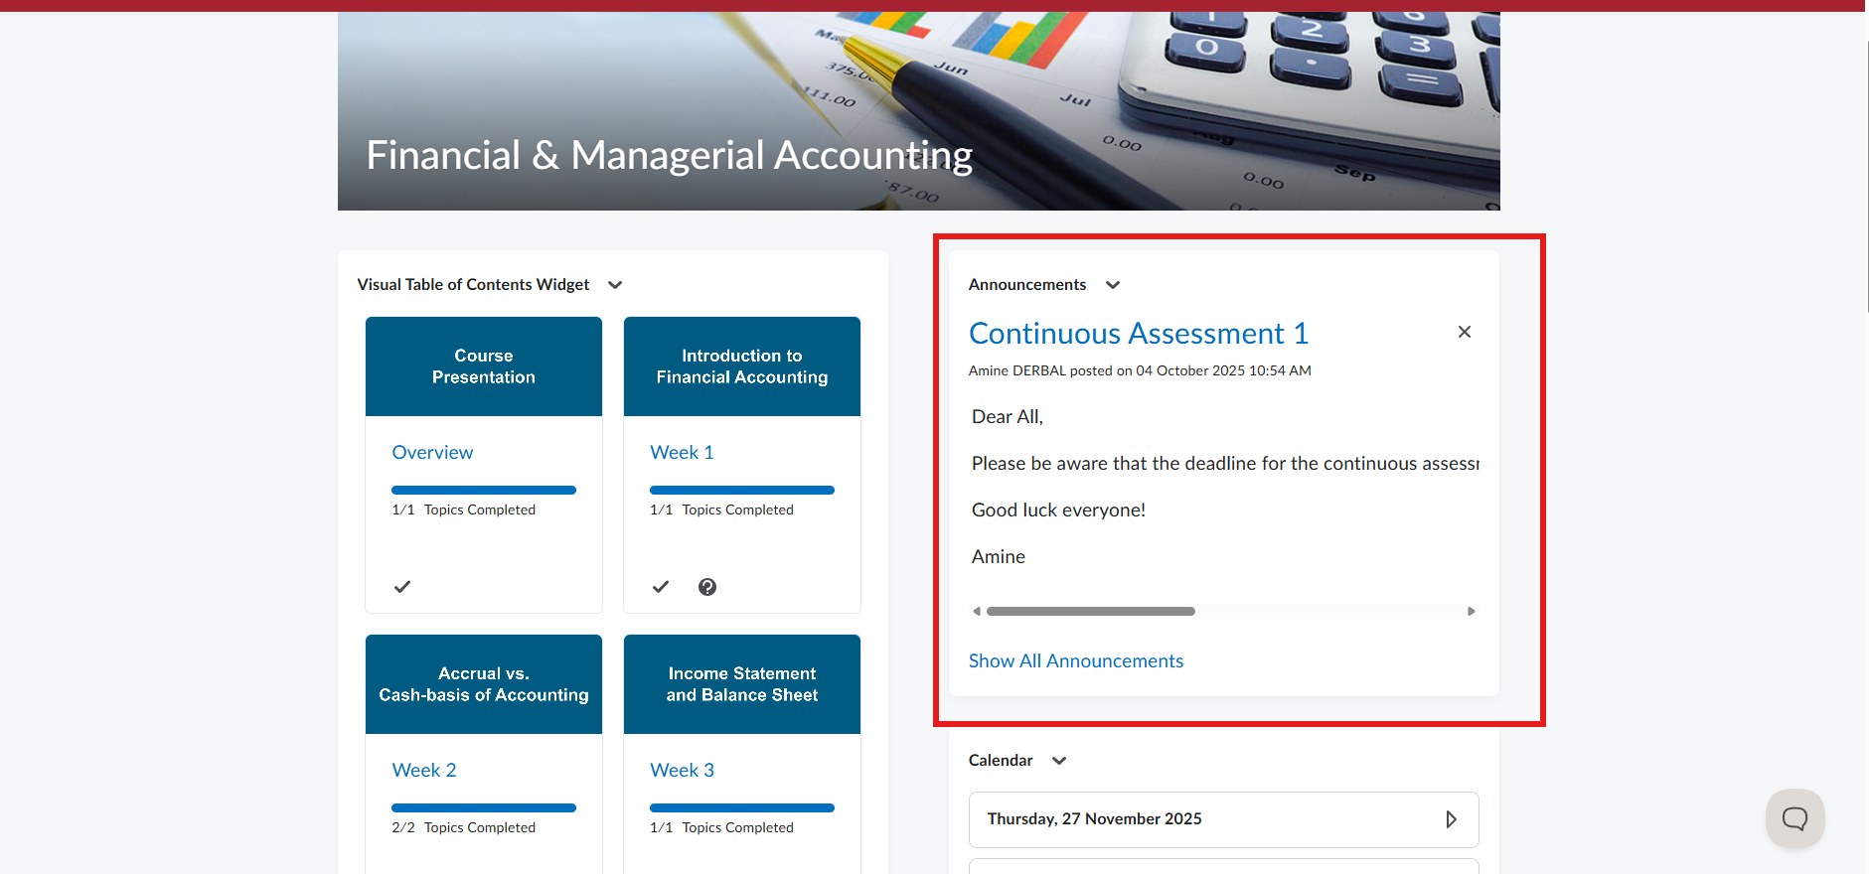Click the completion checkmark in Week 1 card

tap(661, 587)
